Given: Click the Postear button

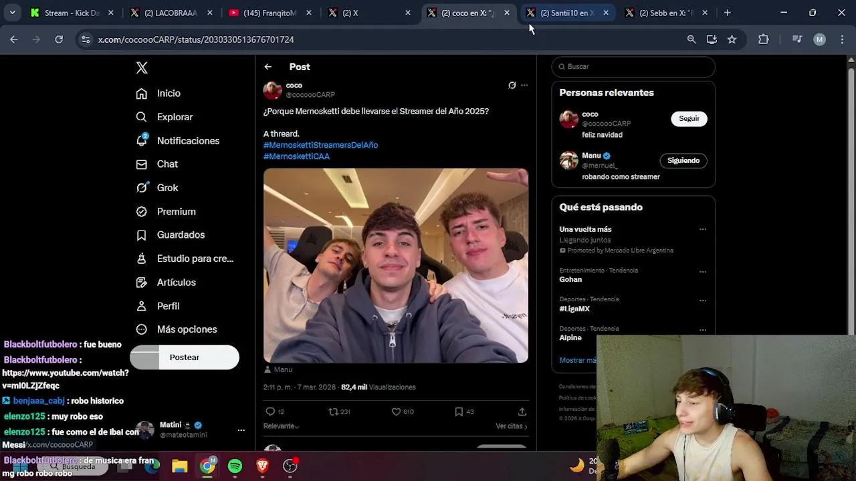Looking at the screenshot, I should coord(185,357).
